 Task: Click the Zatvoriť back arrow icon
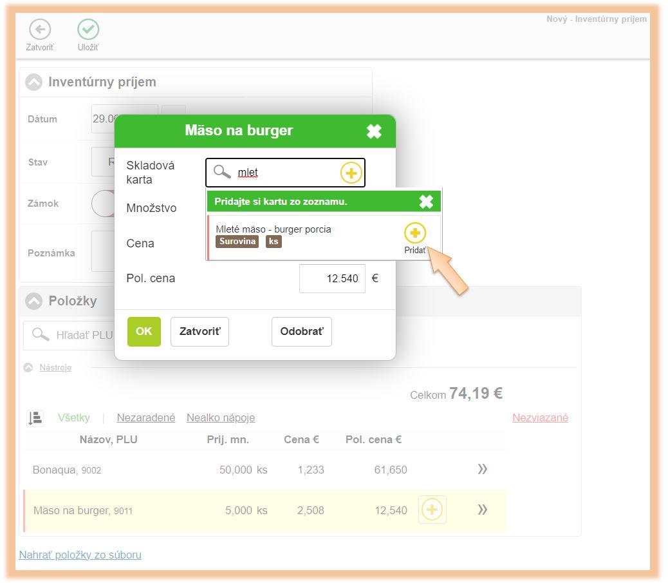[x=40, y=30]
